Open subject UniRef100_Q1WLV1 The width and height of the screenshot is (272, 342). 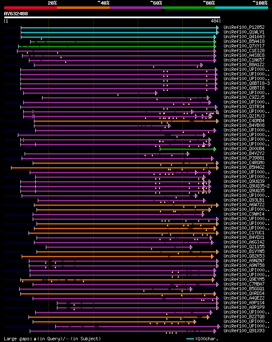pos(244,32)
